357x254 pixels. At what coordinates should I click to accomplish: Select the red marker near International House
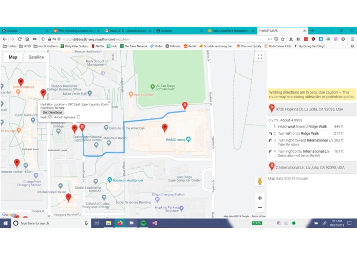(x=68, y=198)
